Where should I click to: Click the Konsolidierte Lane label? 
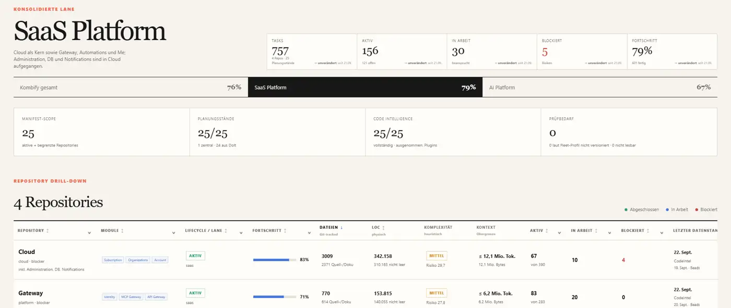[x=44, y=9]
